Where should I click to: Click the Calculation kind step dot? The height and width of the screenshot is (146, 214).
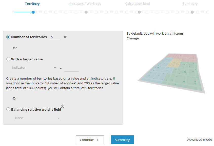[x=139, y=12]
